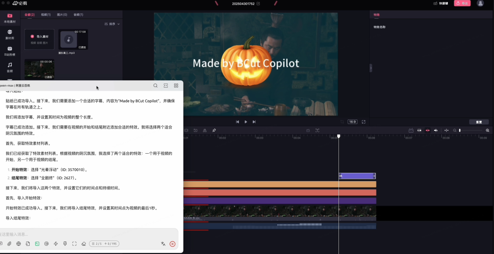494x254 pixels.
Task: Open 本地素材 panel in sidebar
Action: tap(10, 18)
